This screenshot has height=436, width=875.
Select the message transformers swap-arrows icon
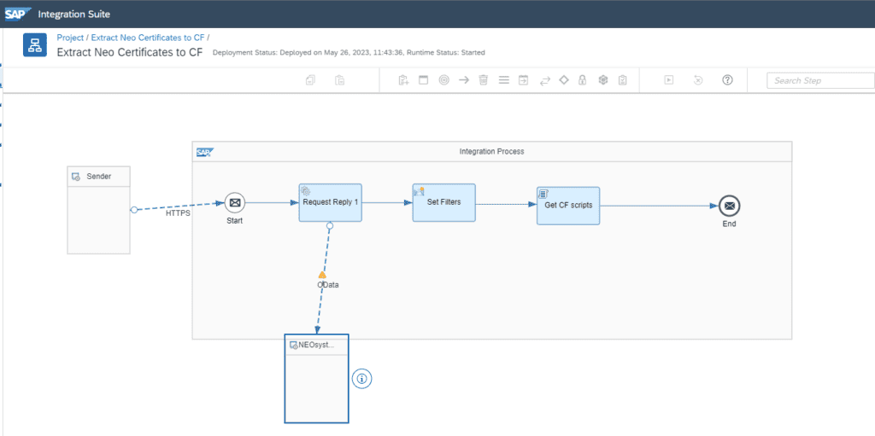544,80
